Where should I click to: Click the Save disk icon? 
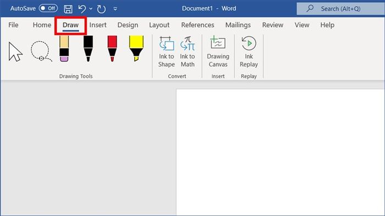68,9
